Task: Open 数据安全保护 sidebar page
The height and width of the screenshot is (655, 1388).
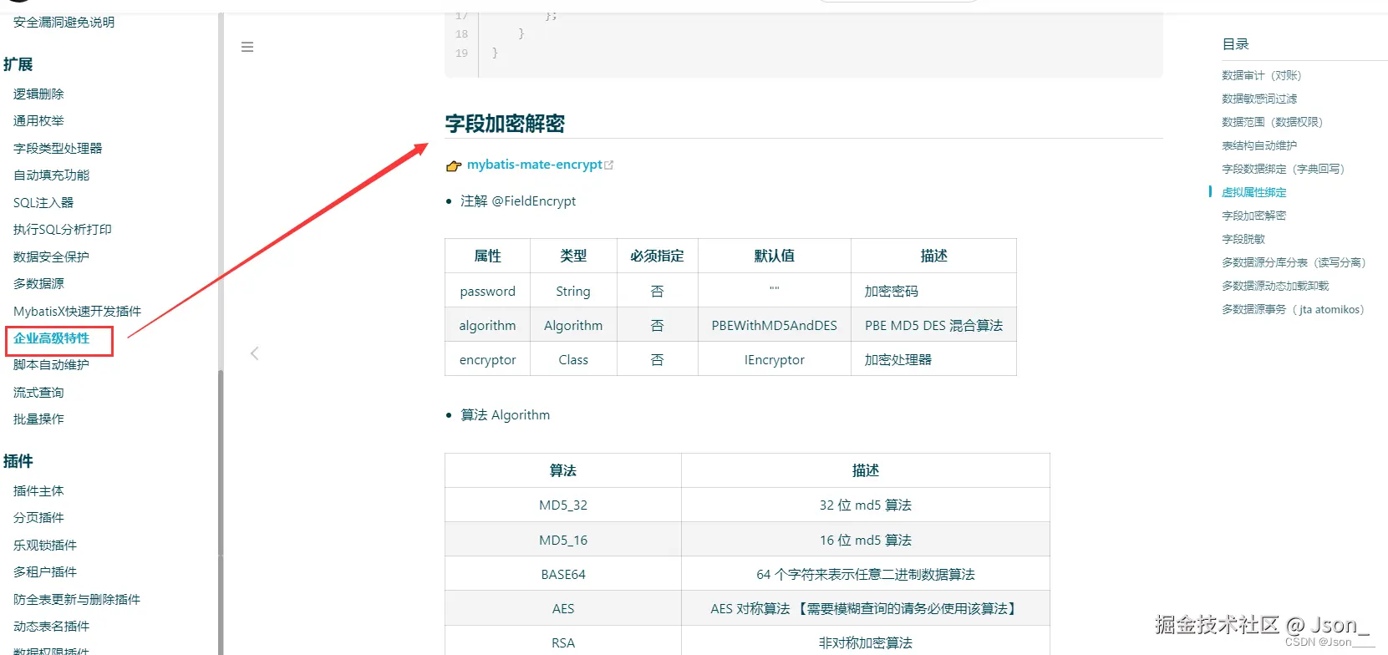Action: click(51, 257)
